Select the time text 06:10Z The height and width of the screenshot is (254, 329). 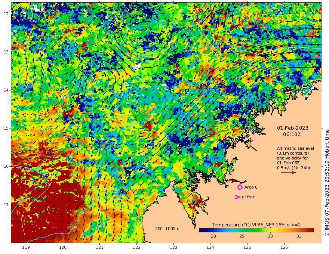click(x=292, y=134)
